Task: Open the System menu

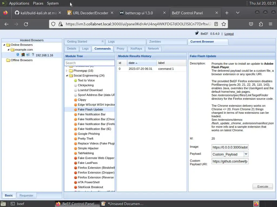Action: [x=53, y=3]
